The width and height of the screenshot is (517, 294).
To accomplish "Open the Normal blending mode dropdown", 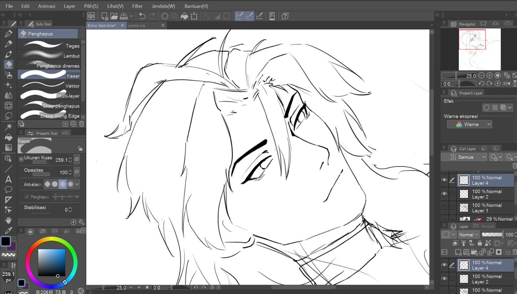I will pyautogui.click(x=468, y=235).
